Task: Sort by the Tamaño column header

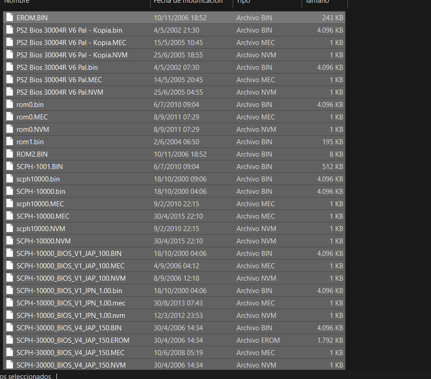Action: pyautogui.click(x=317, y=2)
